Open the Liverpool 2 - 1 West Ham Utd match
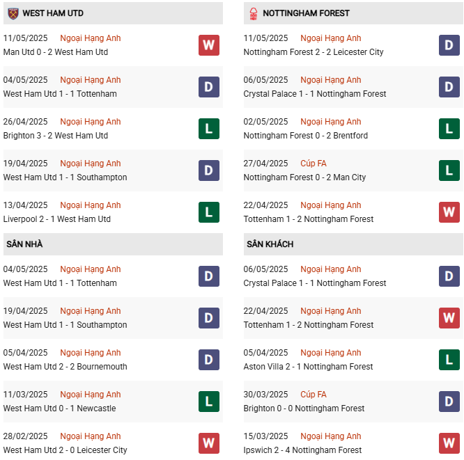The height and width of the screenshot is (460, 464). (57, 219)
